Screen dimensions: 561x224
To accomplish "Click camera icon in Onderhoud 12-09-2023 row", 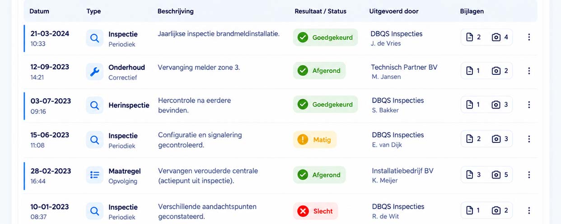I will pos(496,71).
